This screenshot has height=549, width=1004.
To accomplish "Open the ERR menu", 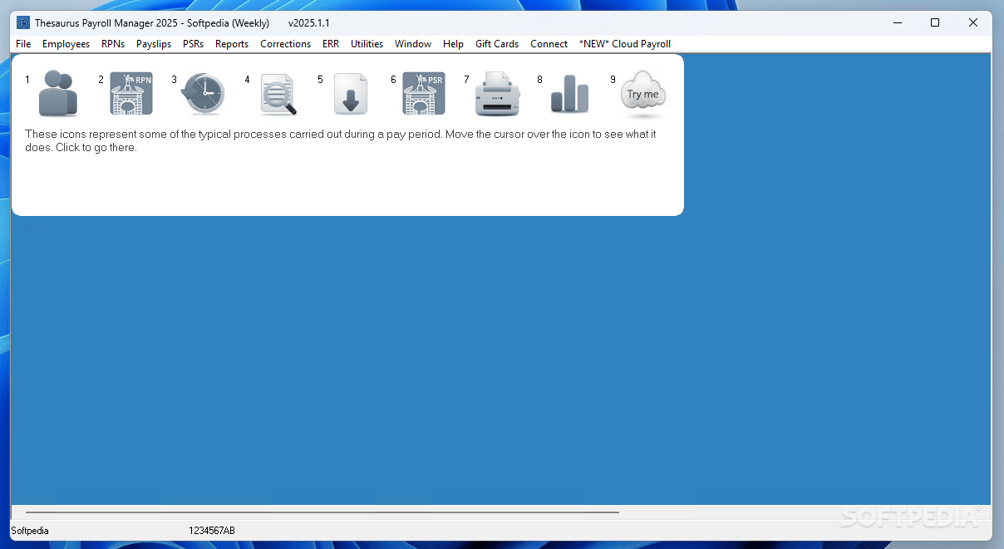I will click(x=330, y=43).
